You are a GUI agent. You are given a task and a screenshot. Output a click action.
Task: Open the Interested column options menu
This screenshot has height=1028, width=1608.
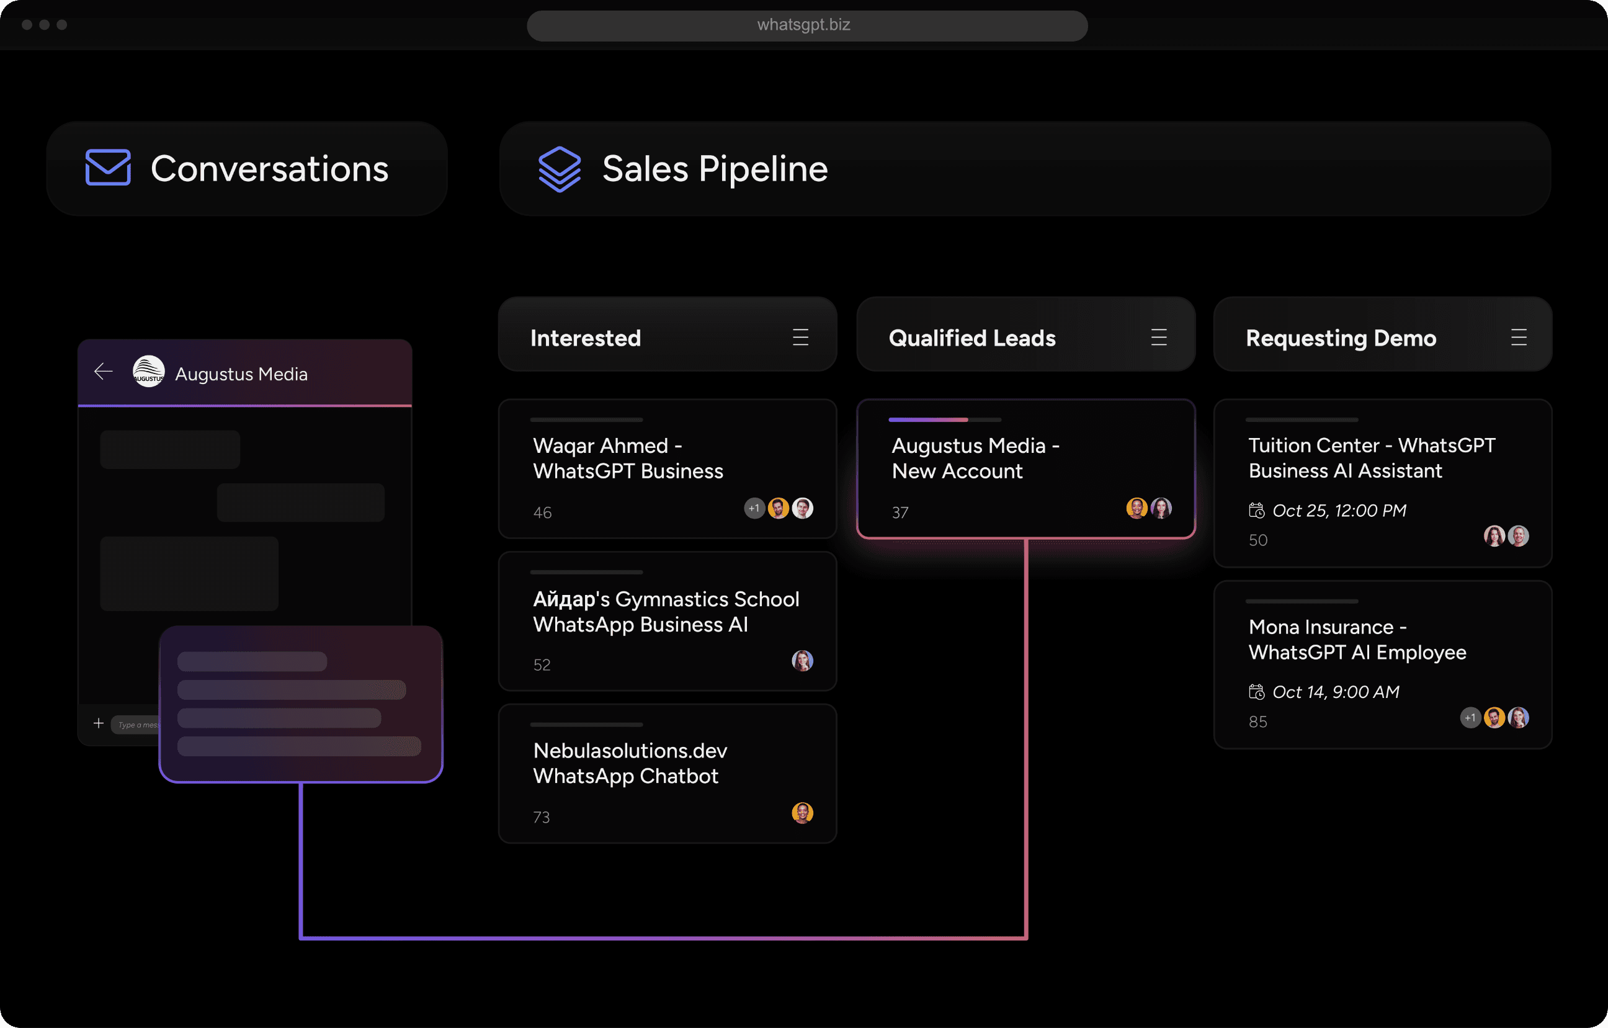pos(801,337)
